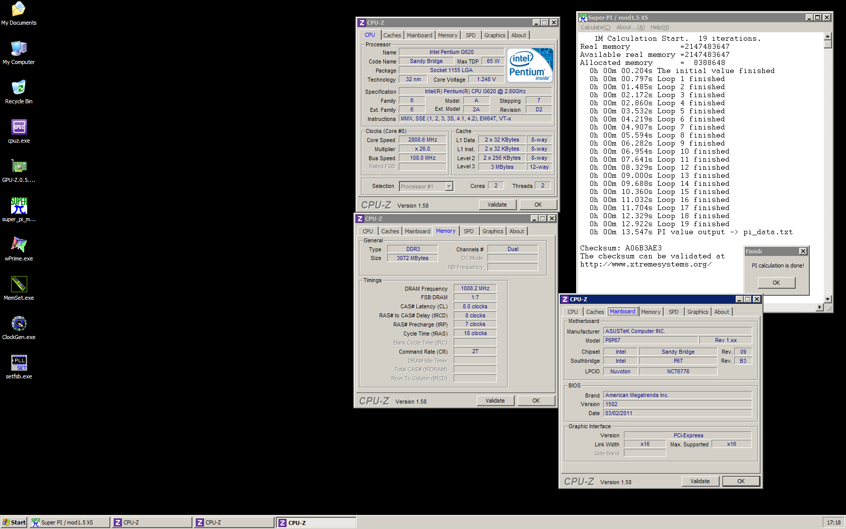Click active bold CPU-Z taskbar button
The width and height of the screenshot is (846, 529).
click(316, 522)
